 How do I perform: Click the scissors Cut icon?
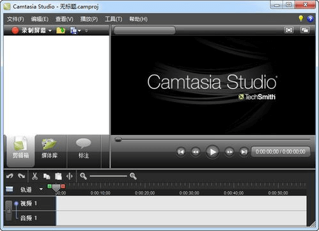[35, 176]
